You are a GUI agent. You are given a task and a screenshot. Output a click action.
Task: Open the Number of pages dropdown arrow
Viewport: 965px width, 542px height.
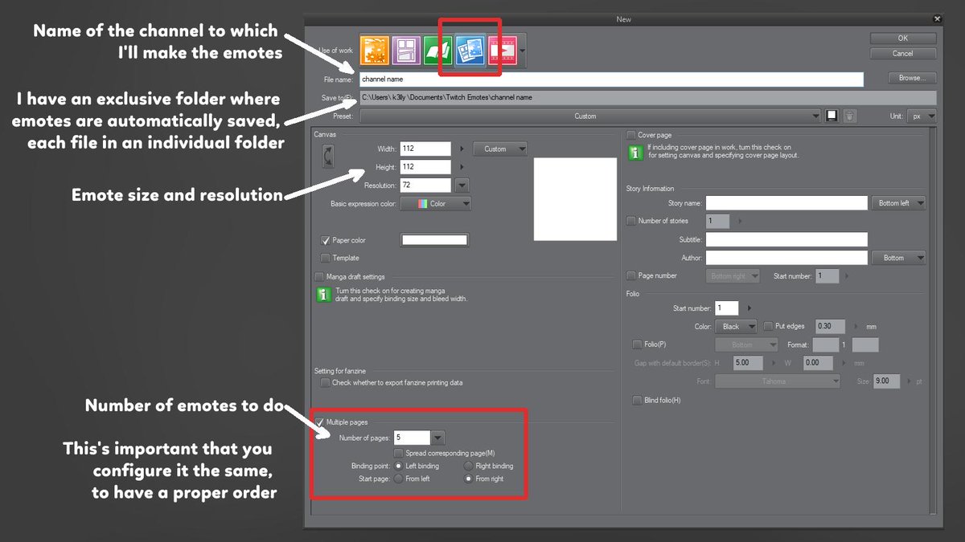tap(437, 438)
